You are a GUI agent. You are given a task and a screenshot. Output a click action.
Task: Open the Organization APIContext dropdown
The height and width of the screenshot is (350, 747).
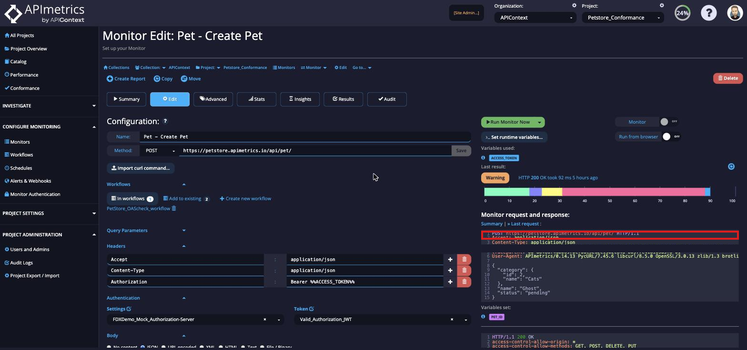point(535,18)
